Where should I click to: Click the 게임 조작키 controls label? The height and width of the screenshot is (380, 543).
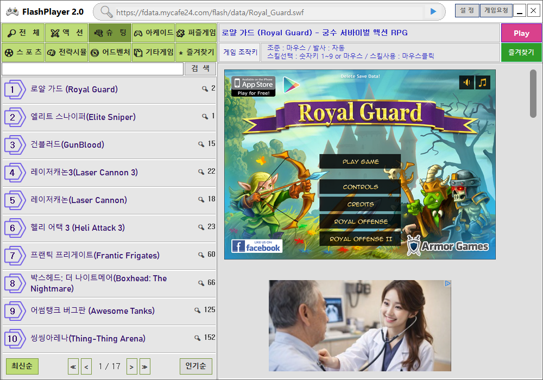[241, 52]
